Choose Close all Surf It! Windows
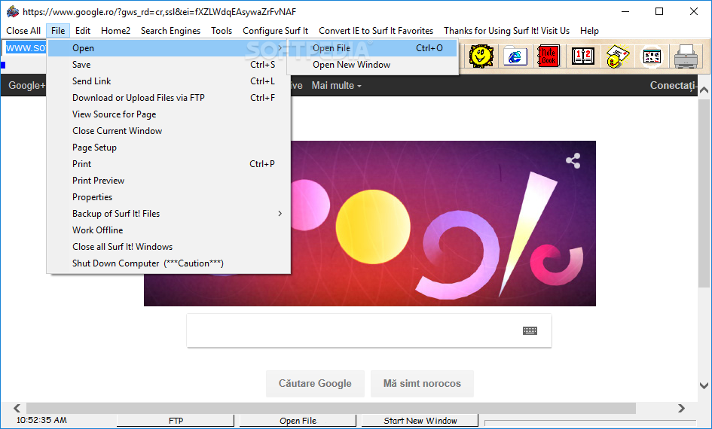The image size is (712, 429). click(x=169, y=247)
